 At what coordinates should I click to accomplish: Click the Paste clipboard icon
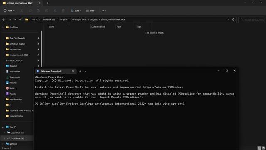click(38, 11)
